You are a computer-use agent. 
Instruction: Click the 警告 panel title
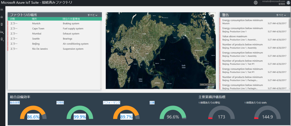[225, 15]
